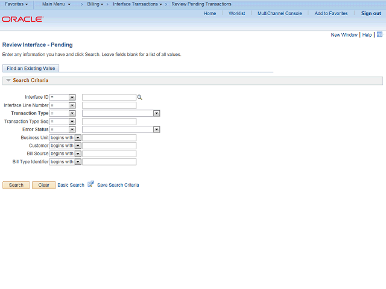Click the Clear button

pos(44,185)
